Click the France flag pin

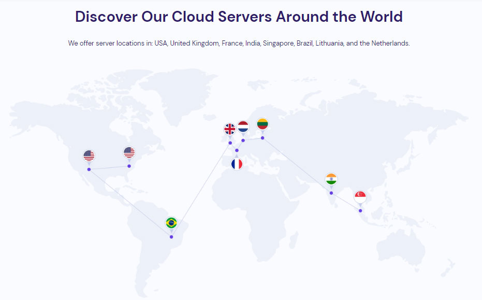tap(237, 164)
